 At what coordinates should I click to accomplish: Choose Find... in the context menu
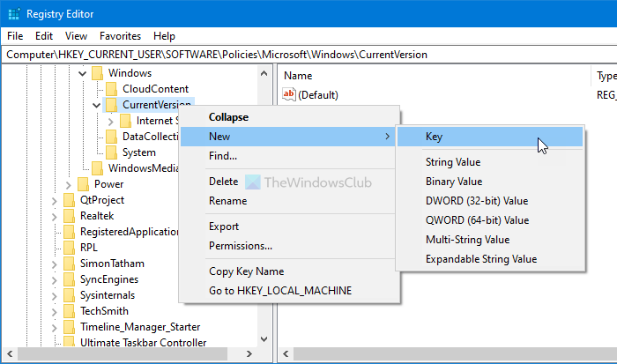288,156
